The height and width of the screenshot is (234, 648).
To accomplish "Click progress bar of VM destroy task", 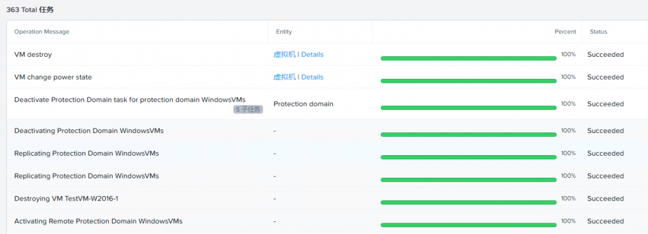I will click(469, 59).
